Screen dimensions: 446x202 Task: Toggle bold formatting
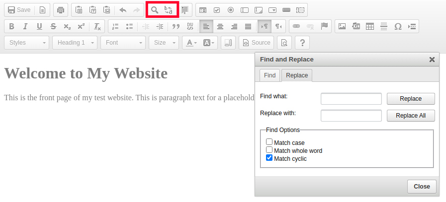coord(11,26)
